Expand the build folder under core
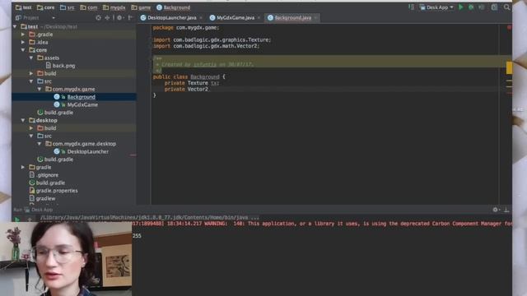This screenshot has width=527, height=296. click(31, 73)
